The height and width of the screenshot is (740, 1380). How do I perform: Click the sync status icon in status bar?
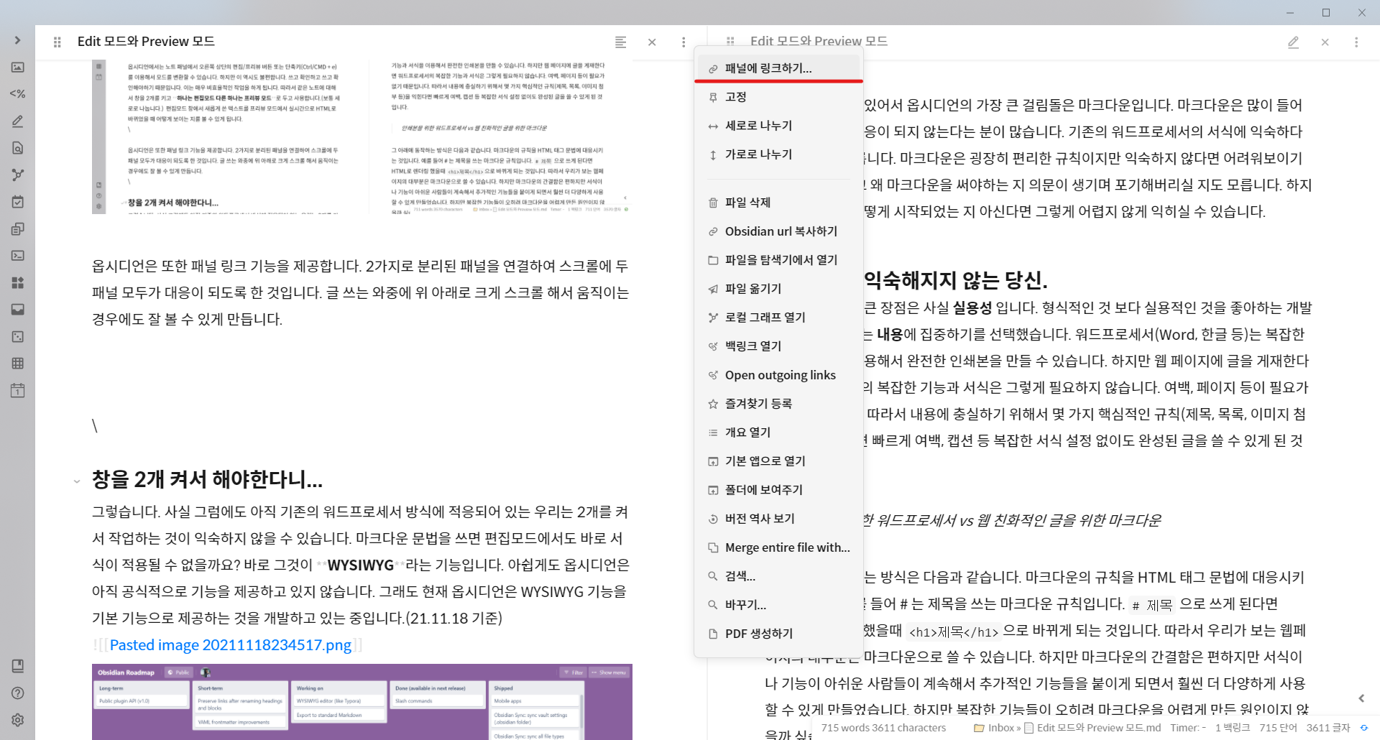coord(1364,728)
